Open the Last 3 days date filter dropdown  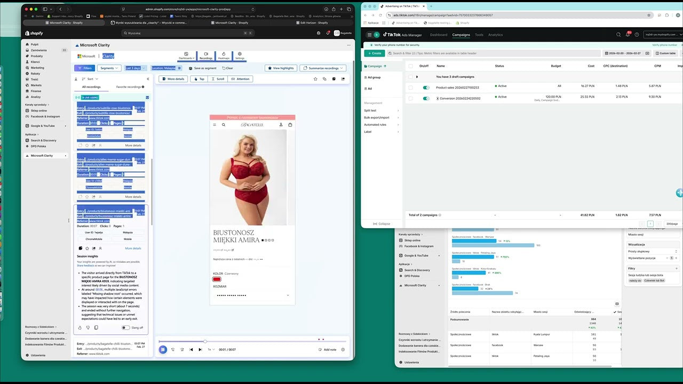pyautogui.click(x=135, y=68)
